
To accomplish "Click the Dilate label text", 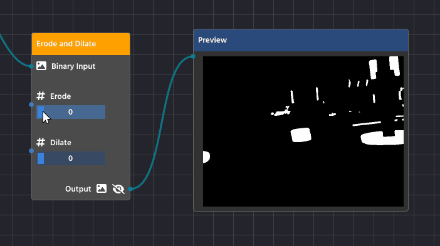I will (61, 143).
